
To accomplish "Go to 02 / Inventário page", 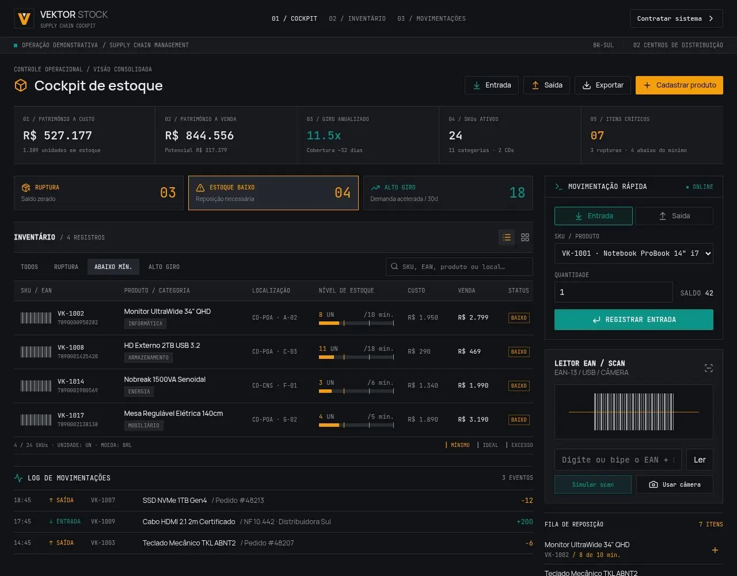I will coord(357,18).
